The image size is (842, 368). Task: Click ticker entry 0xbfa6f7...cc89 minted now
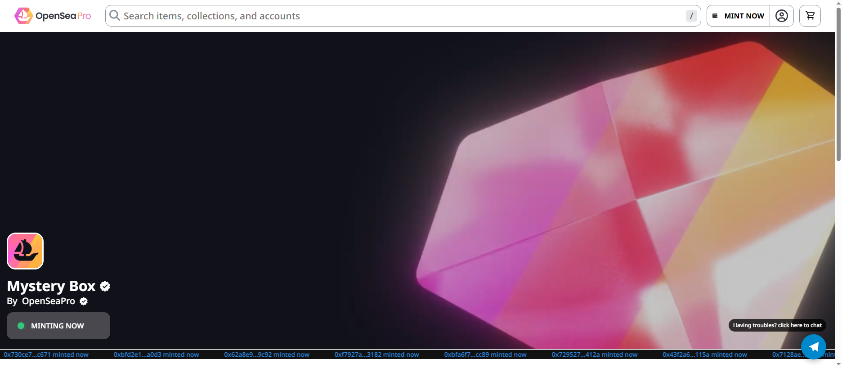pyautogui.click(x=485, y=355)
